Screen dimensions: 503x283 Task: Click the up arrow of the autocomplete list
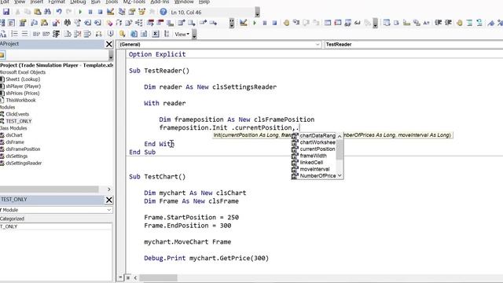click(340, 136)
